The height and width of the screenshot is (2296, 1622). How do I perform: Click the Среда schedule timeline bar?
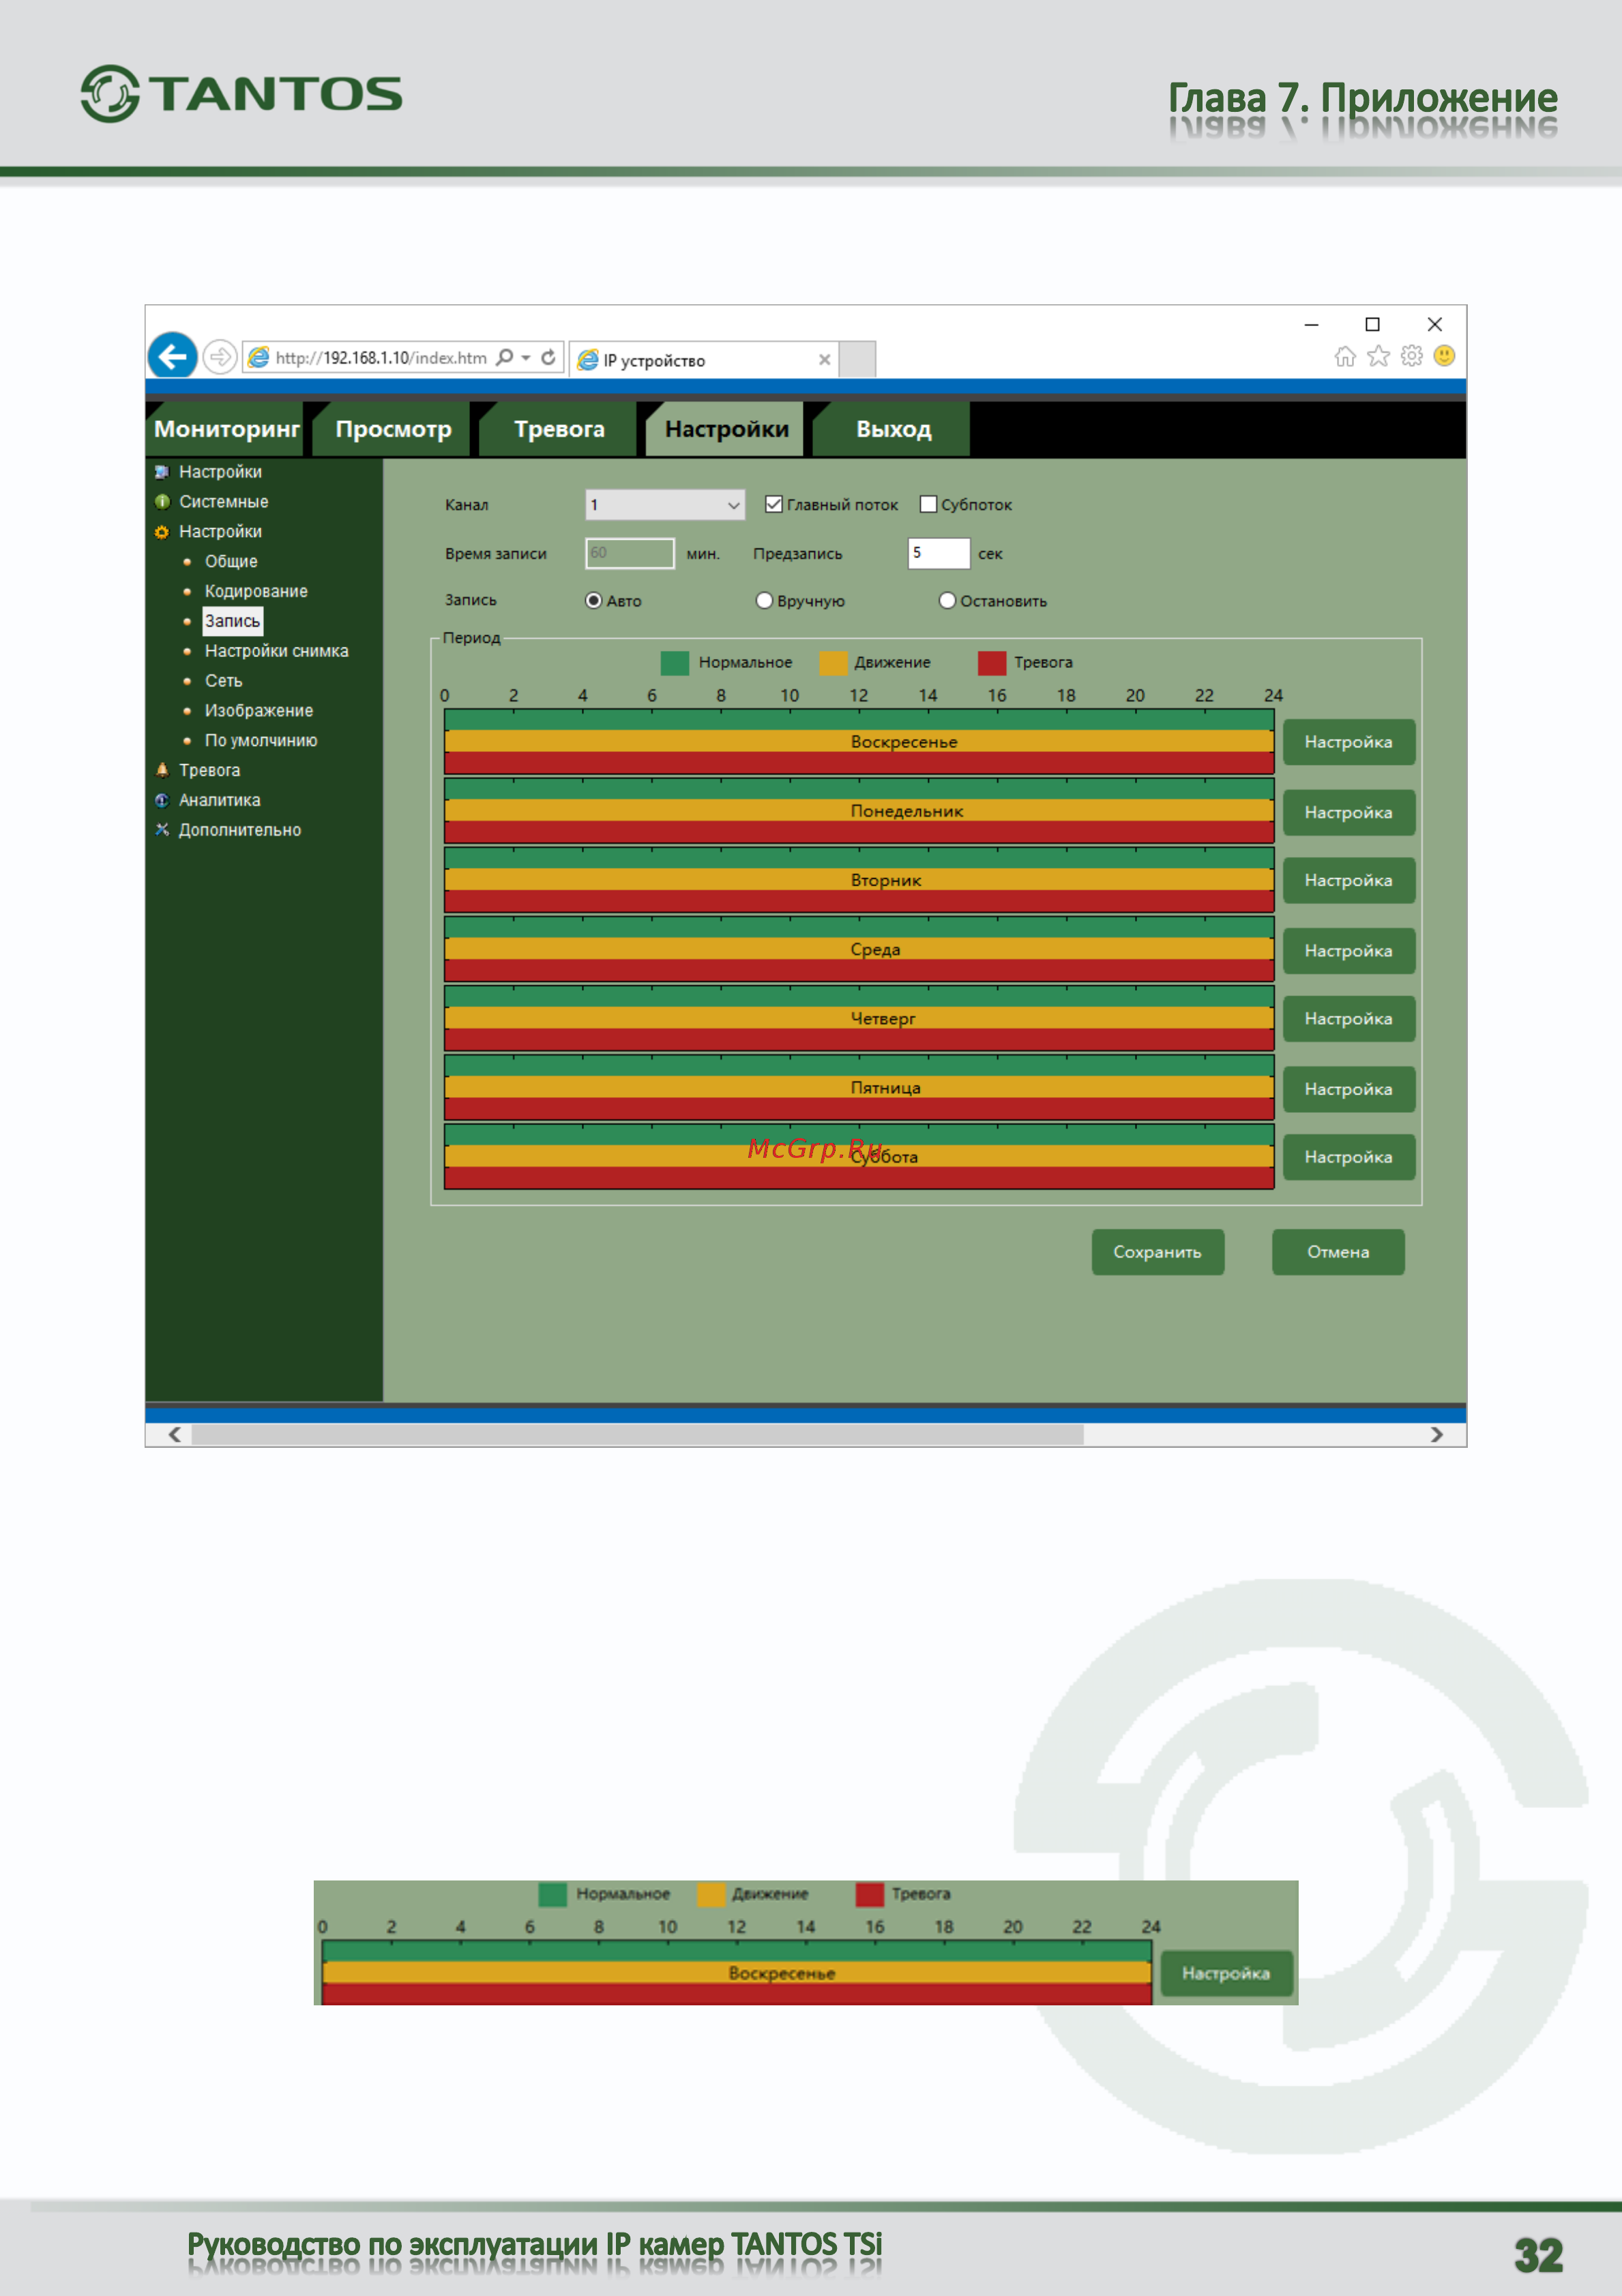coord(859,949)
